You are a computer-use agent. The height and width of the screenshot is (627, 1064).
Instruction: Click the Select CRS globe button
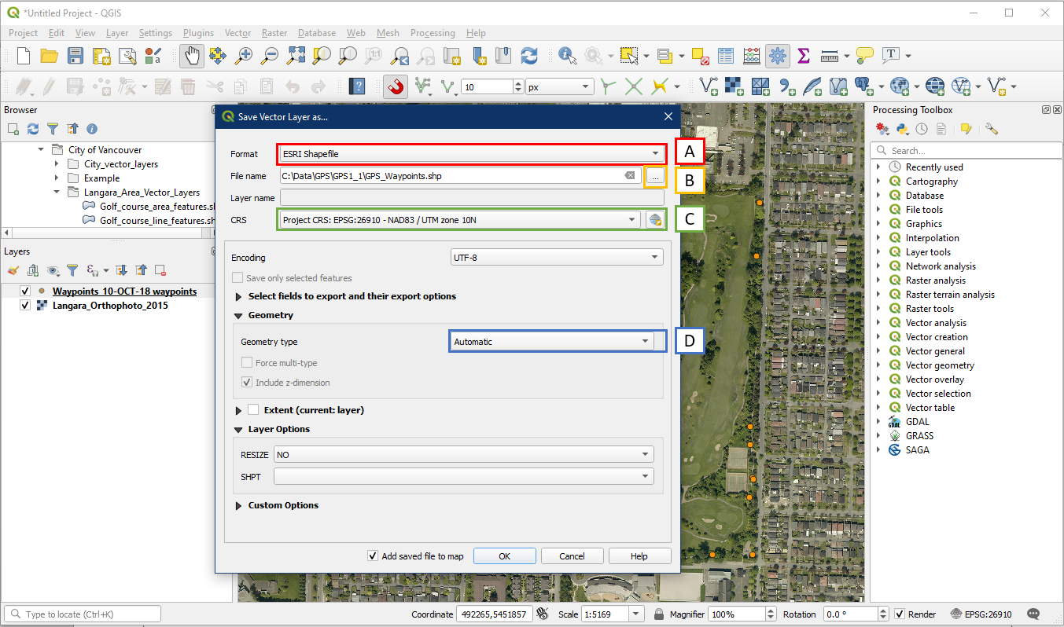point(654,220)
